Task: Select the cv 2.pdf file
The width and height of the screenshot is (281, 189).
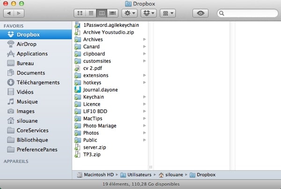Action: click(93, 68)
